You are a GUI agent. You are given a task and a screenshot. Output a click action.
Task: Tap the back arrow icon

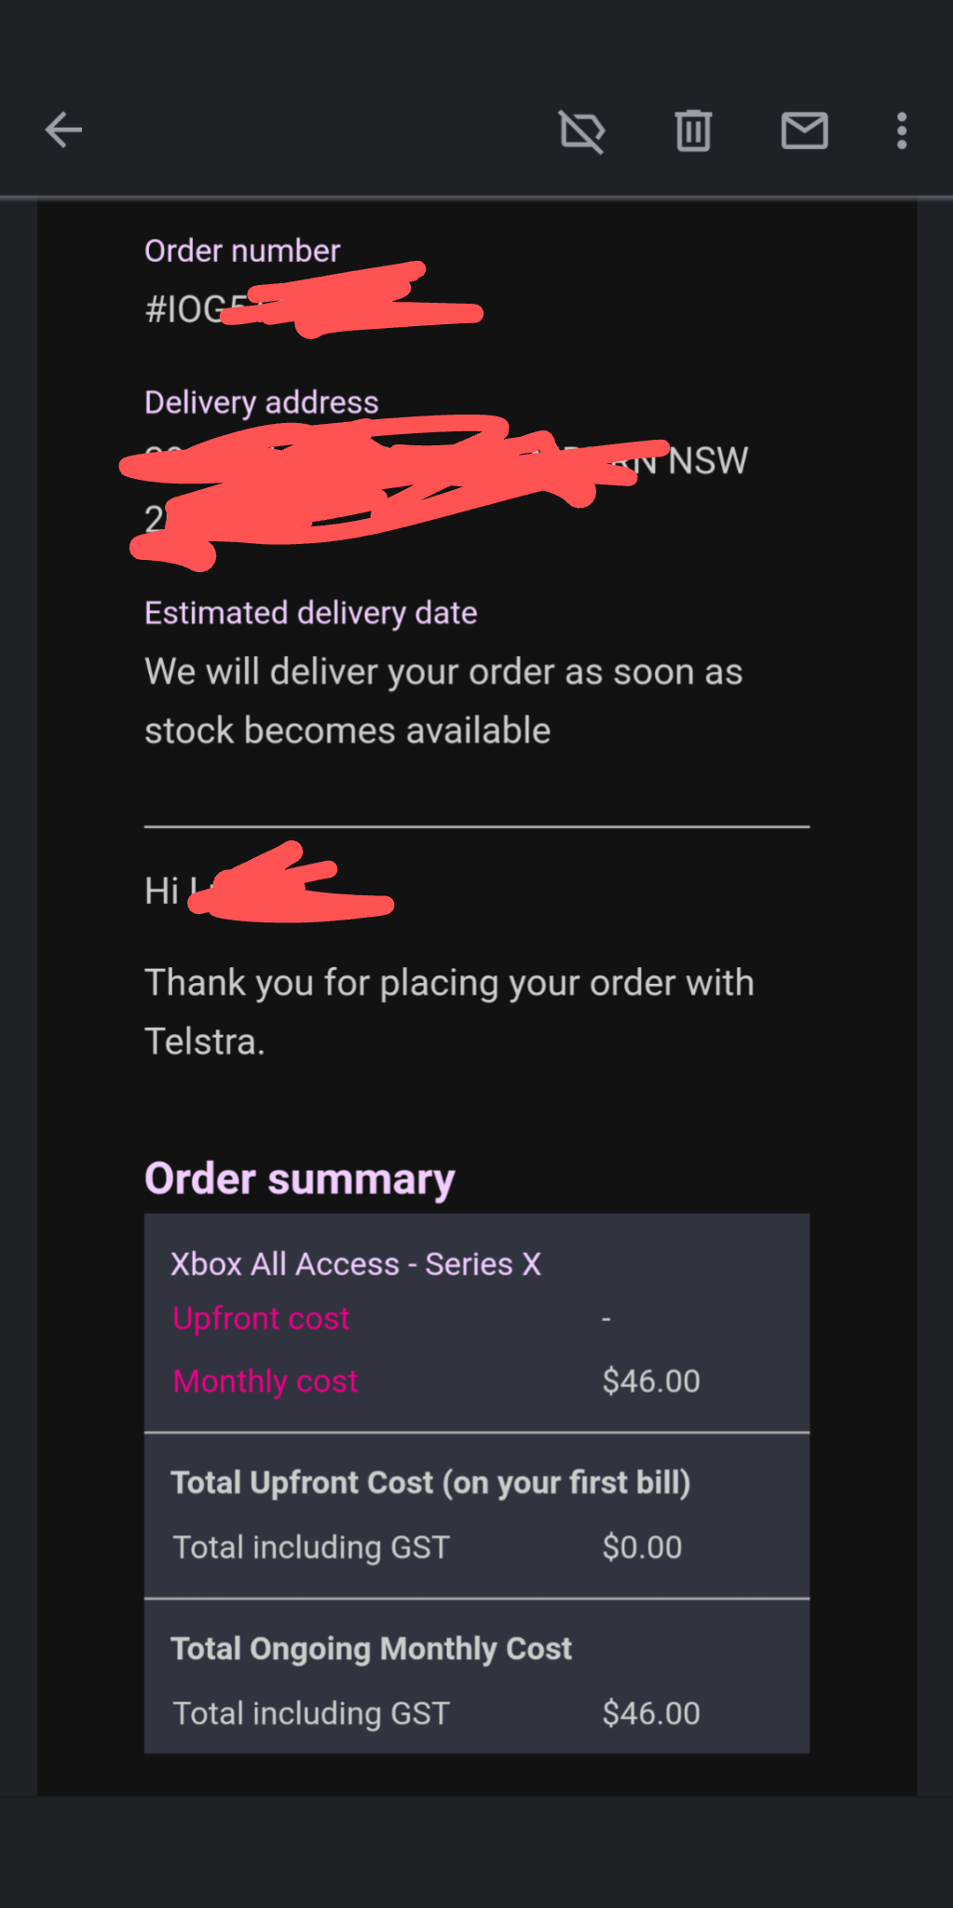point(63,130)
